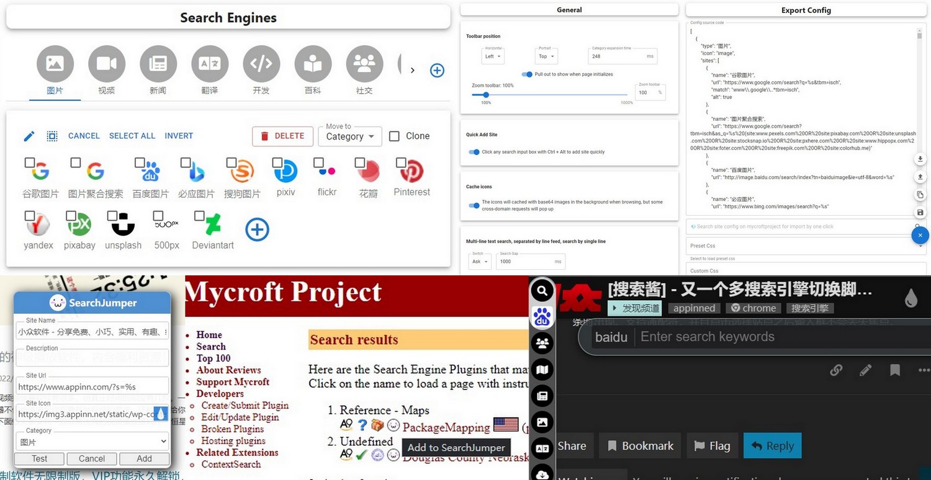
Task: Click the Reply button
Action: 773,445
